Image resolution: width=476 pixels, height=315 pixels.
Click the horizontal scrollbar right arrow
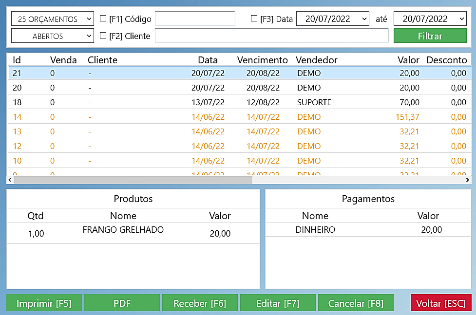pos(468,180)
